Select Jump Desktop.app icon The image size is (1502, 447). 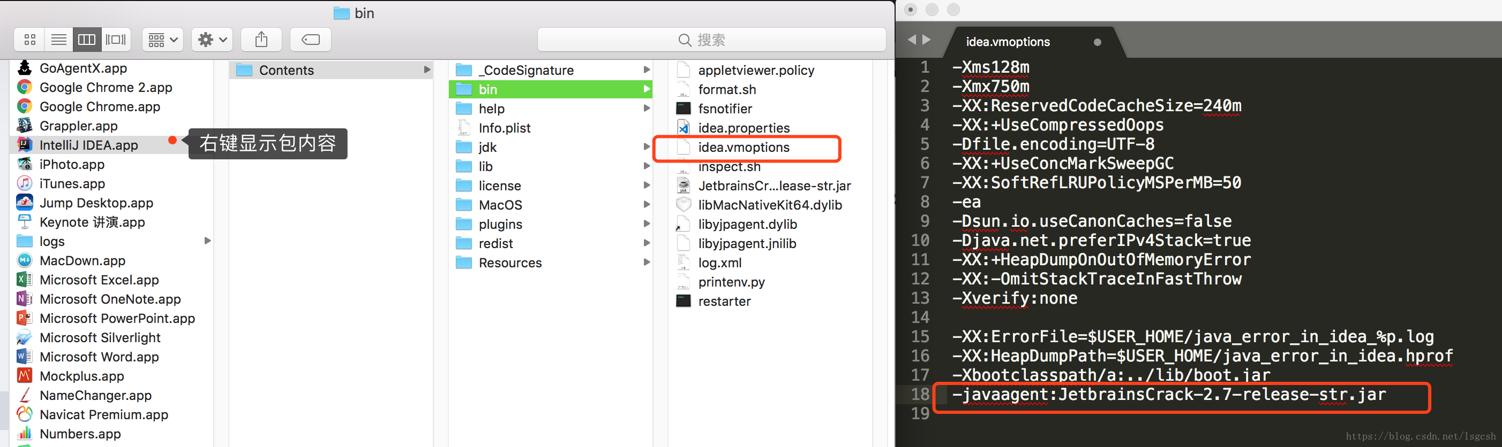(25, 203)
